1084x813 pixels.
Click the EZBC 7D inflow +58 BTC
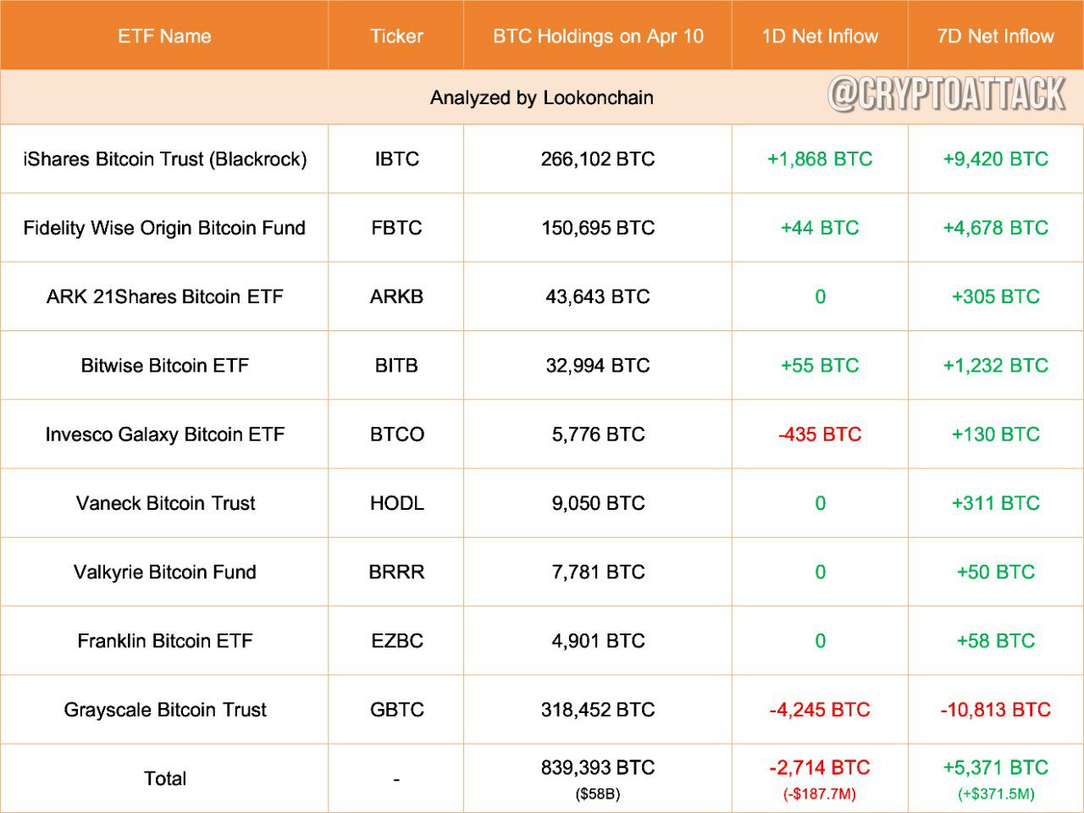[x=996, y=641]
